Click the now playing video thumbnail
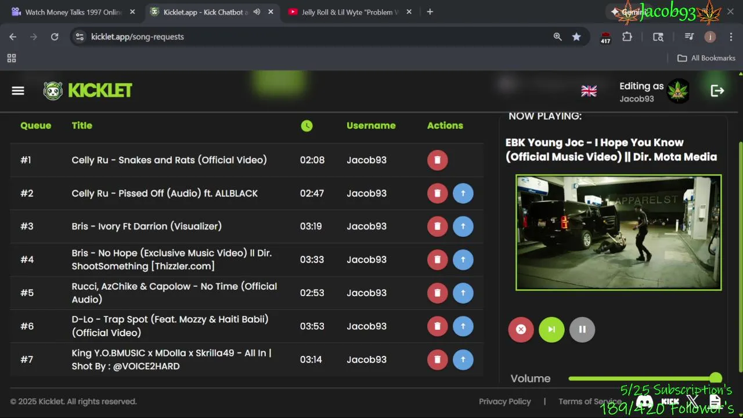This screenshot has height=418, width=743. point(619,232)
